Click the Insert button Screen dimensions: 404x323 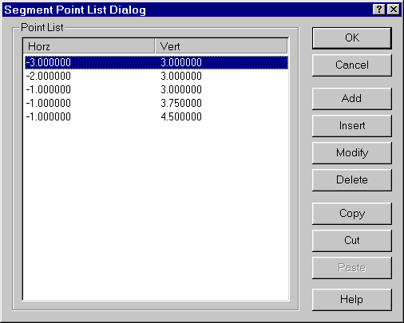tap(352, 126)
